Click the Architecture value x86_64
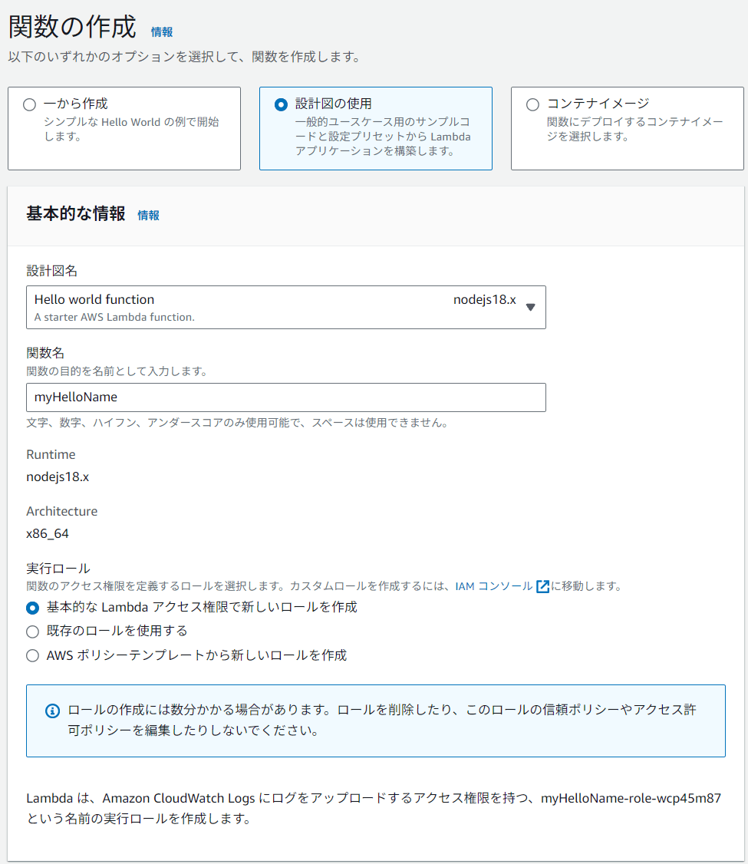Viewport: 748px width, 864px height. (x=48, y=534)
